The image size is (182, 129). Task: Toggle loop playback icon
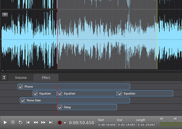click(20, 122)
